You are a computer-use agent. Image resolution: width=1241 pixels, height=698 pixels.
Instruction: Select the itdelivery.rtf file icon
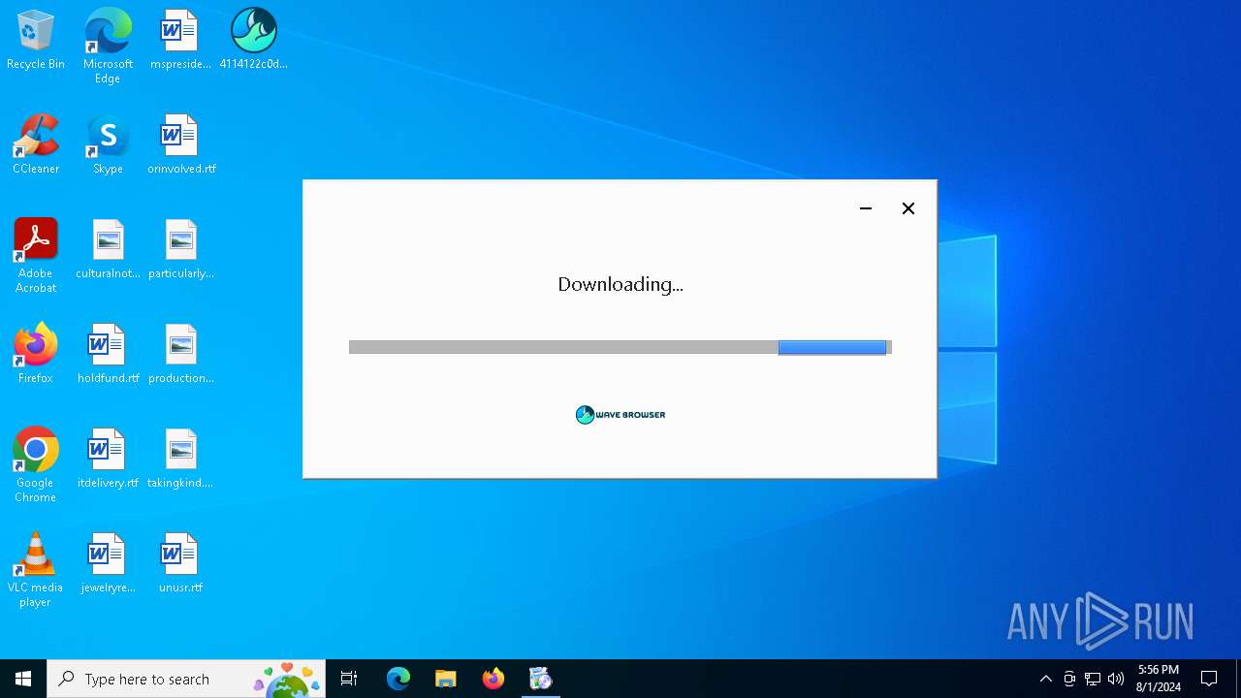click(108, 460)
